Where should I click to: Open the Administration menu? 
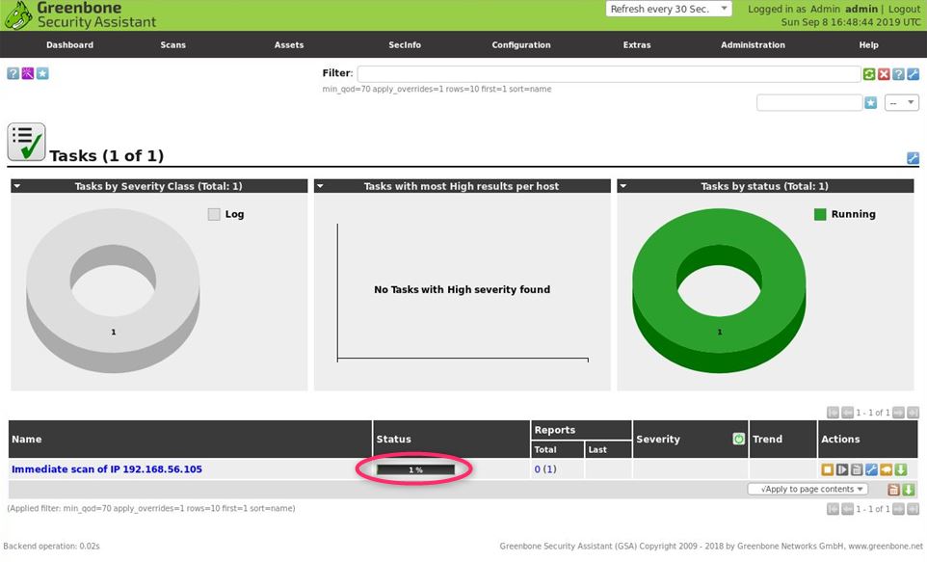tap(753, 45)
